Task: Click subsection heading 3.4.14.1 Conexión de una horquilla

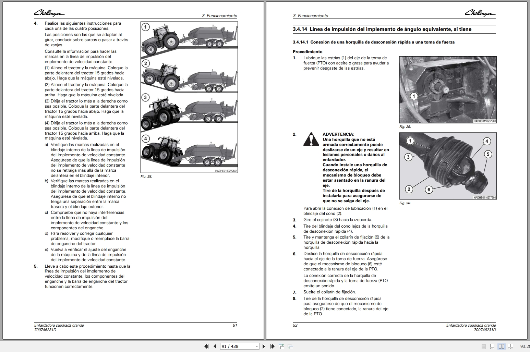Action: click(x=374, y=42)
